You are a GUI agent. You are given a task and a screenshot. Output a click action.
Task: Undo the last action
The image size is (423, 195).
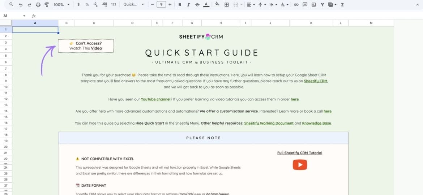tap(21, 5)
